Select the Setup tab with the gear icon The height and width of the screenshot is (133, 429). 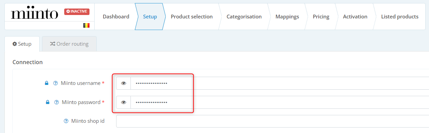point(22,44)
